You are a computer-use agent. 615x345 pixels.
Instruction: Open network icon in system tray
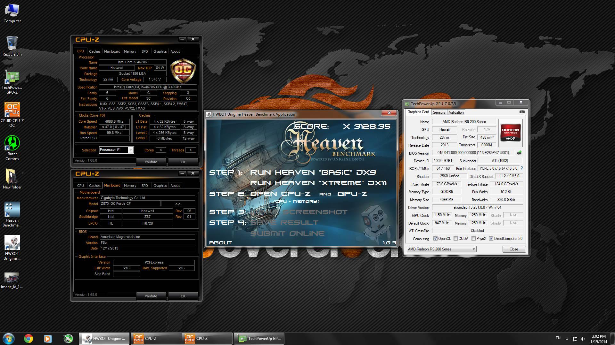click(x=575, y=339)
